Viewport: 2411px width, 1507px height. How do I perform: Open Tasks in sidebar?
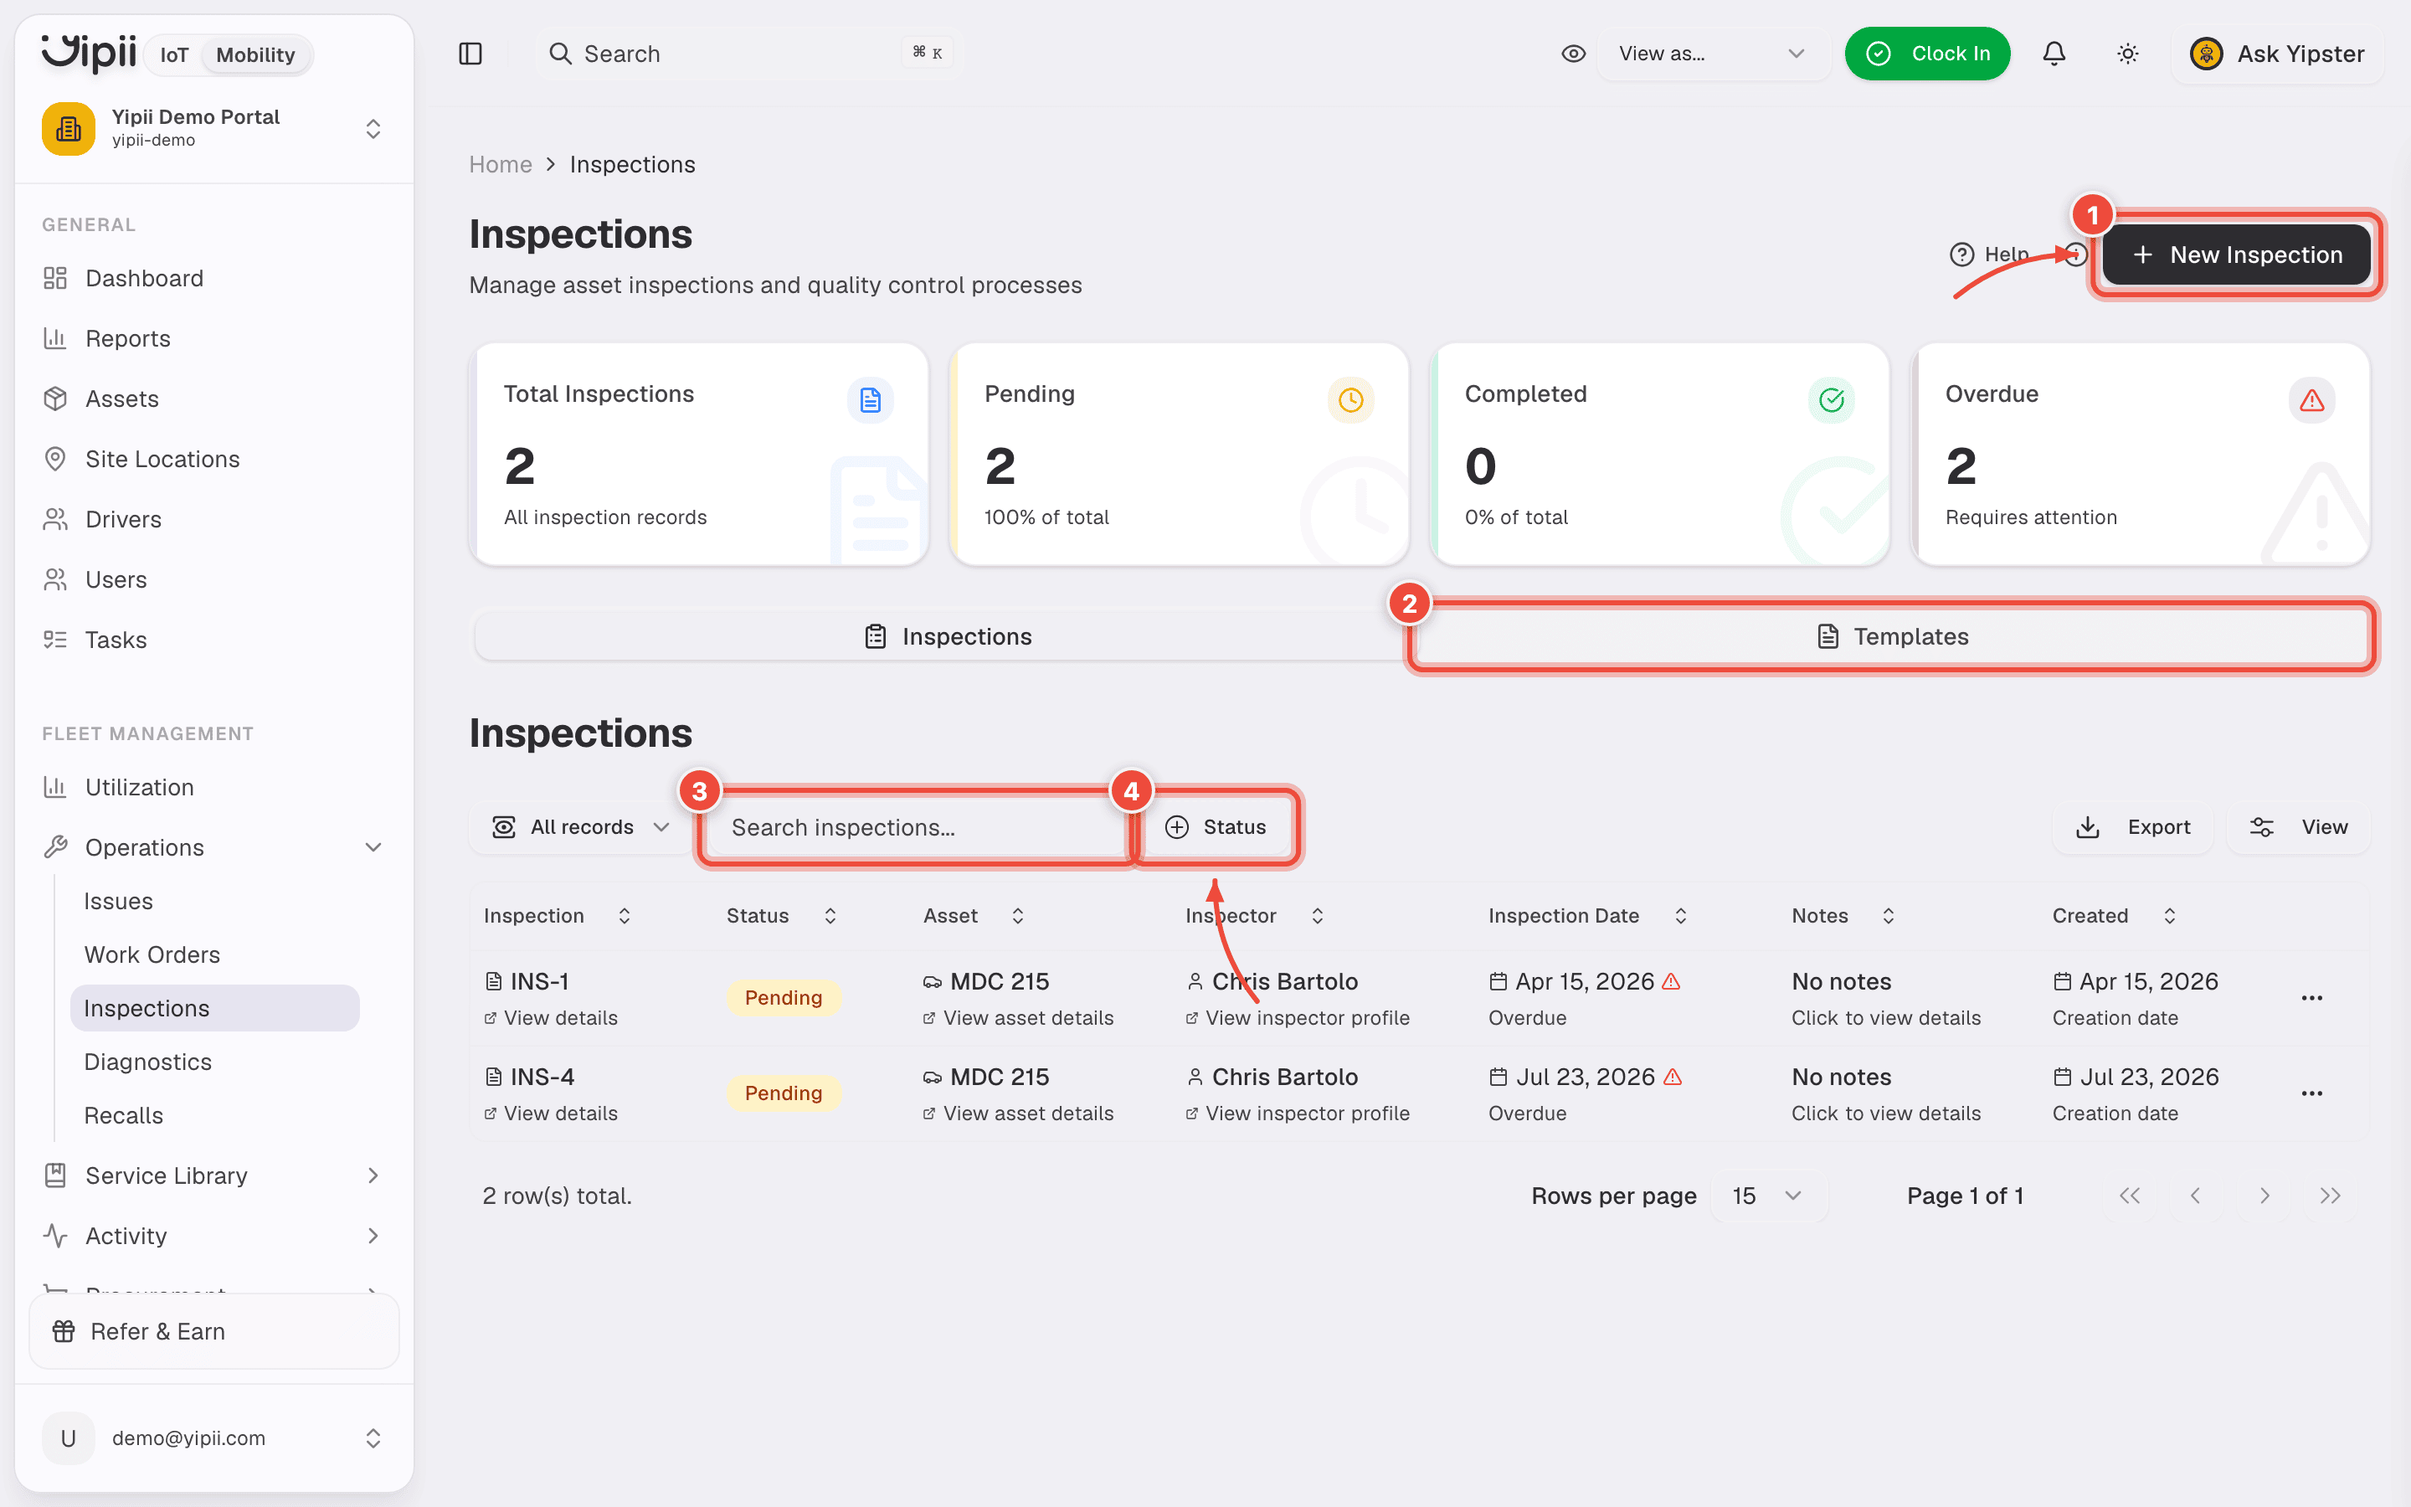pos(116,640)
